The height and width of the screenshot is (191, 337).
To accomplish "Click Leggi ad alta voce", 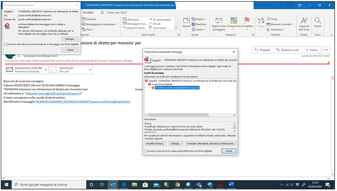I will click(x=304, y=24).
